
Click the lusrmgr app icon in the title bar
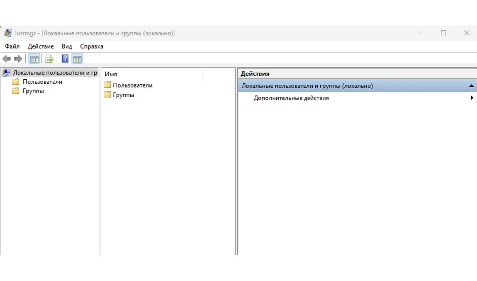tap(8, 33)
